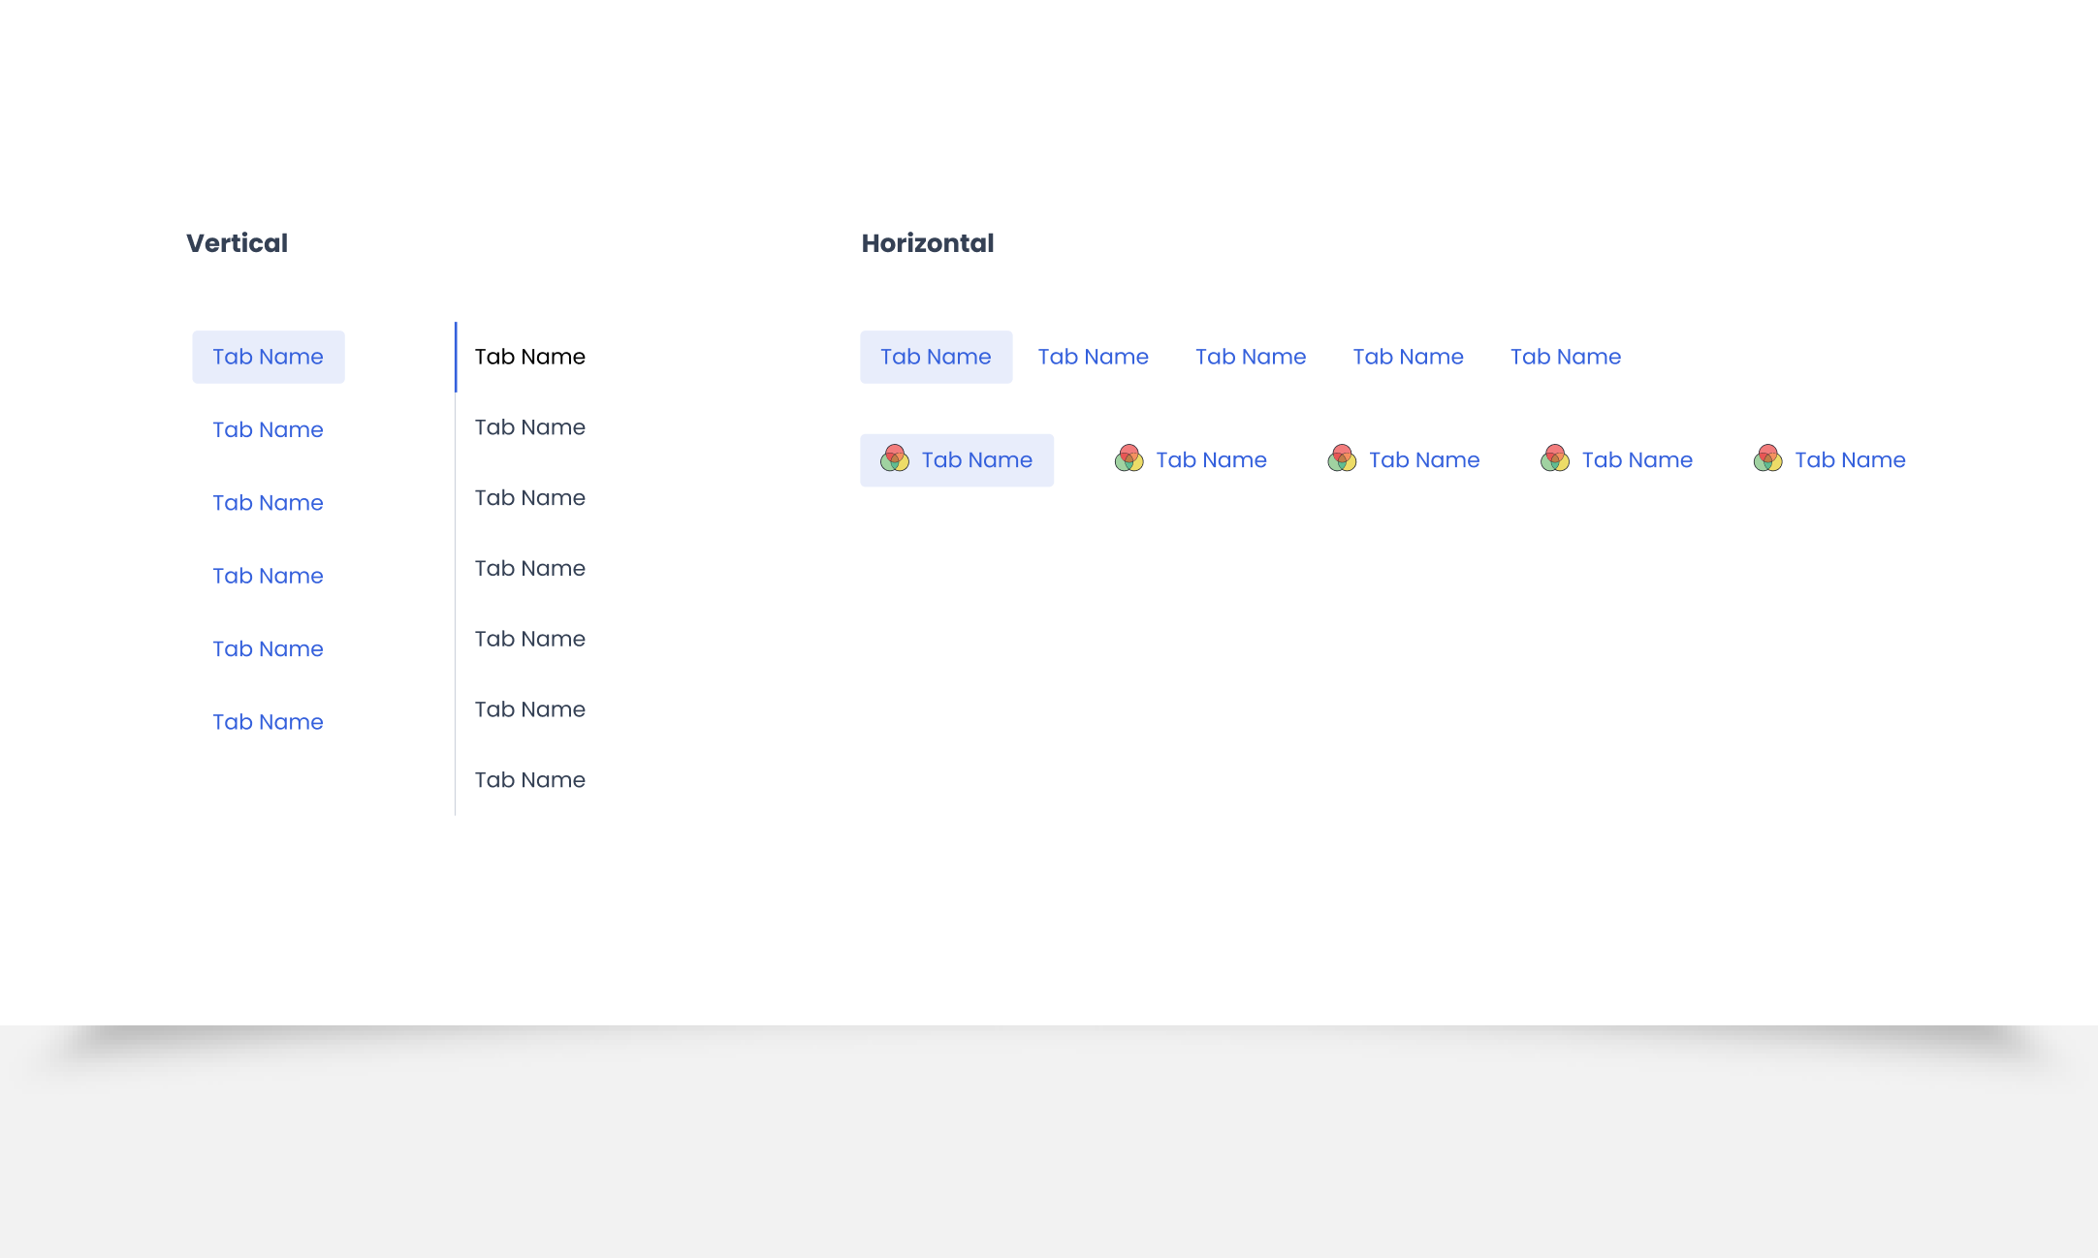Image resolution: width=2098 pixels, height=1258 pixels.
Task: Select the last horizontal text-only tab
Action: [x=1565, y=357]
